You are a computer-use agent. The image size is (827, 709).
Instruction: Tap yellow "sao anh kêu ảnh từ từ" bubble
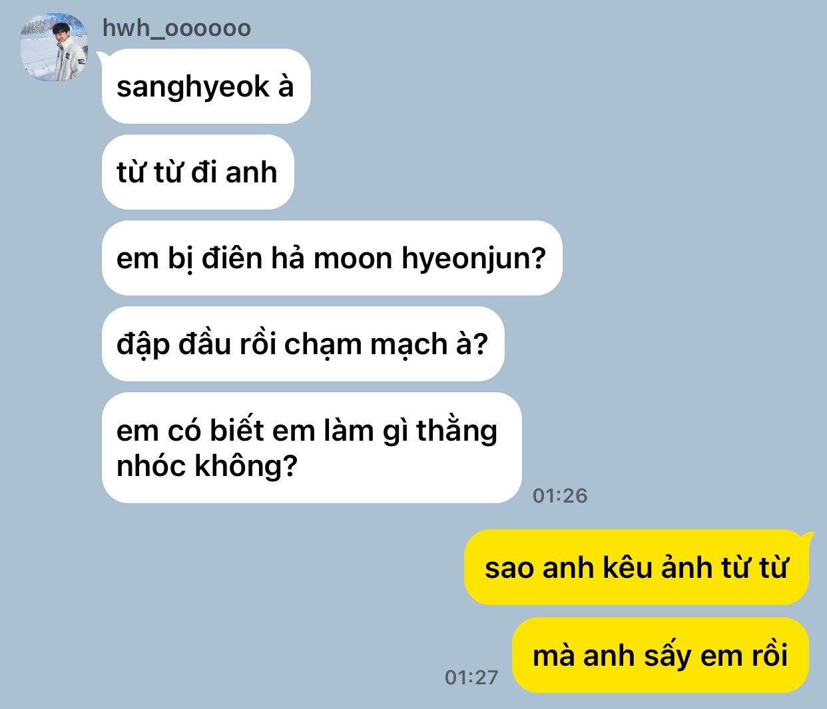tap(637, 567)
